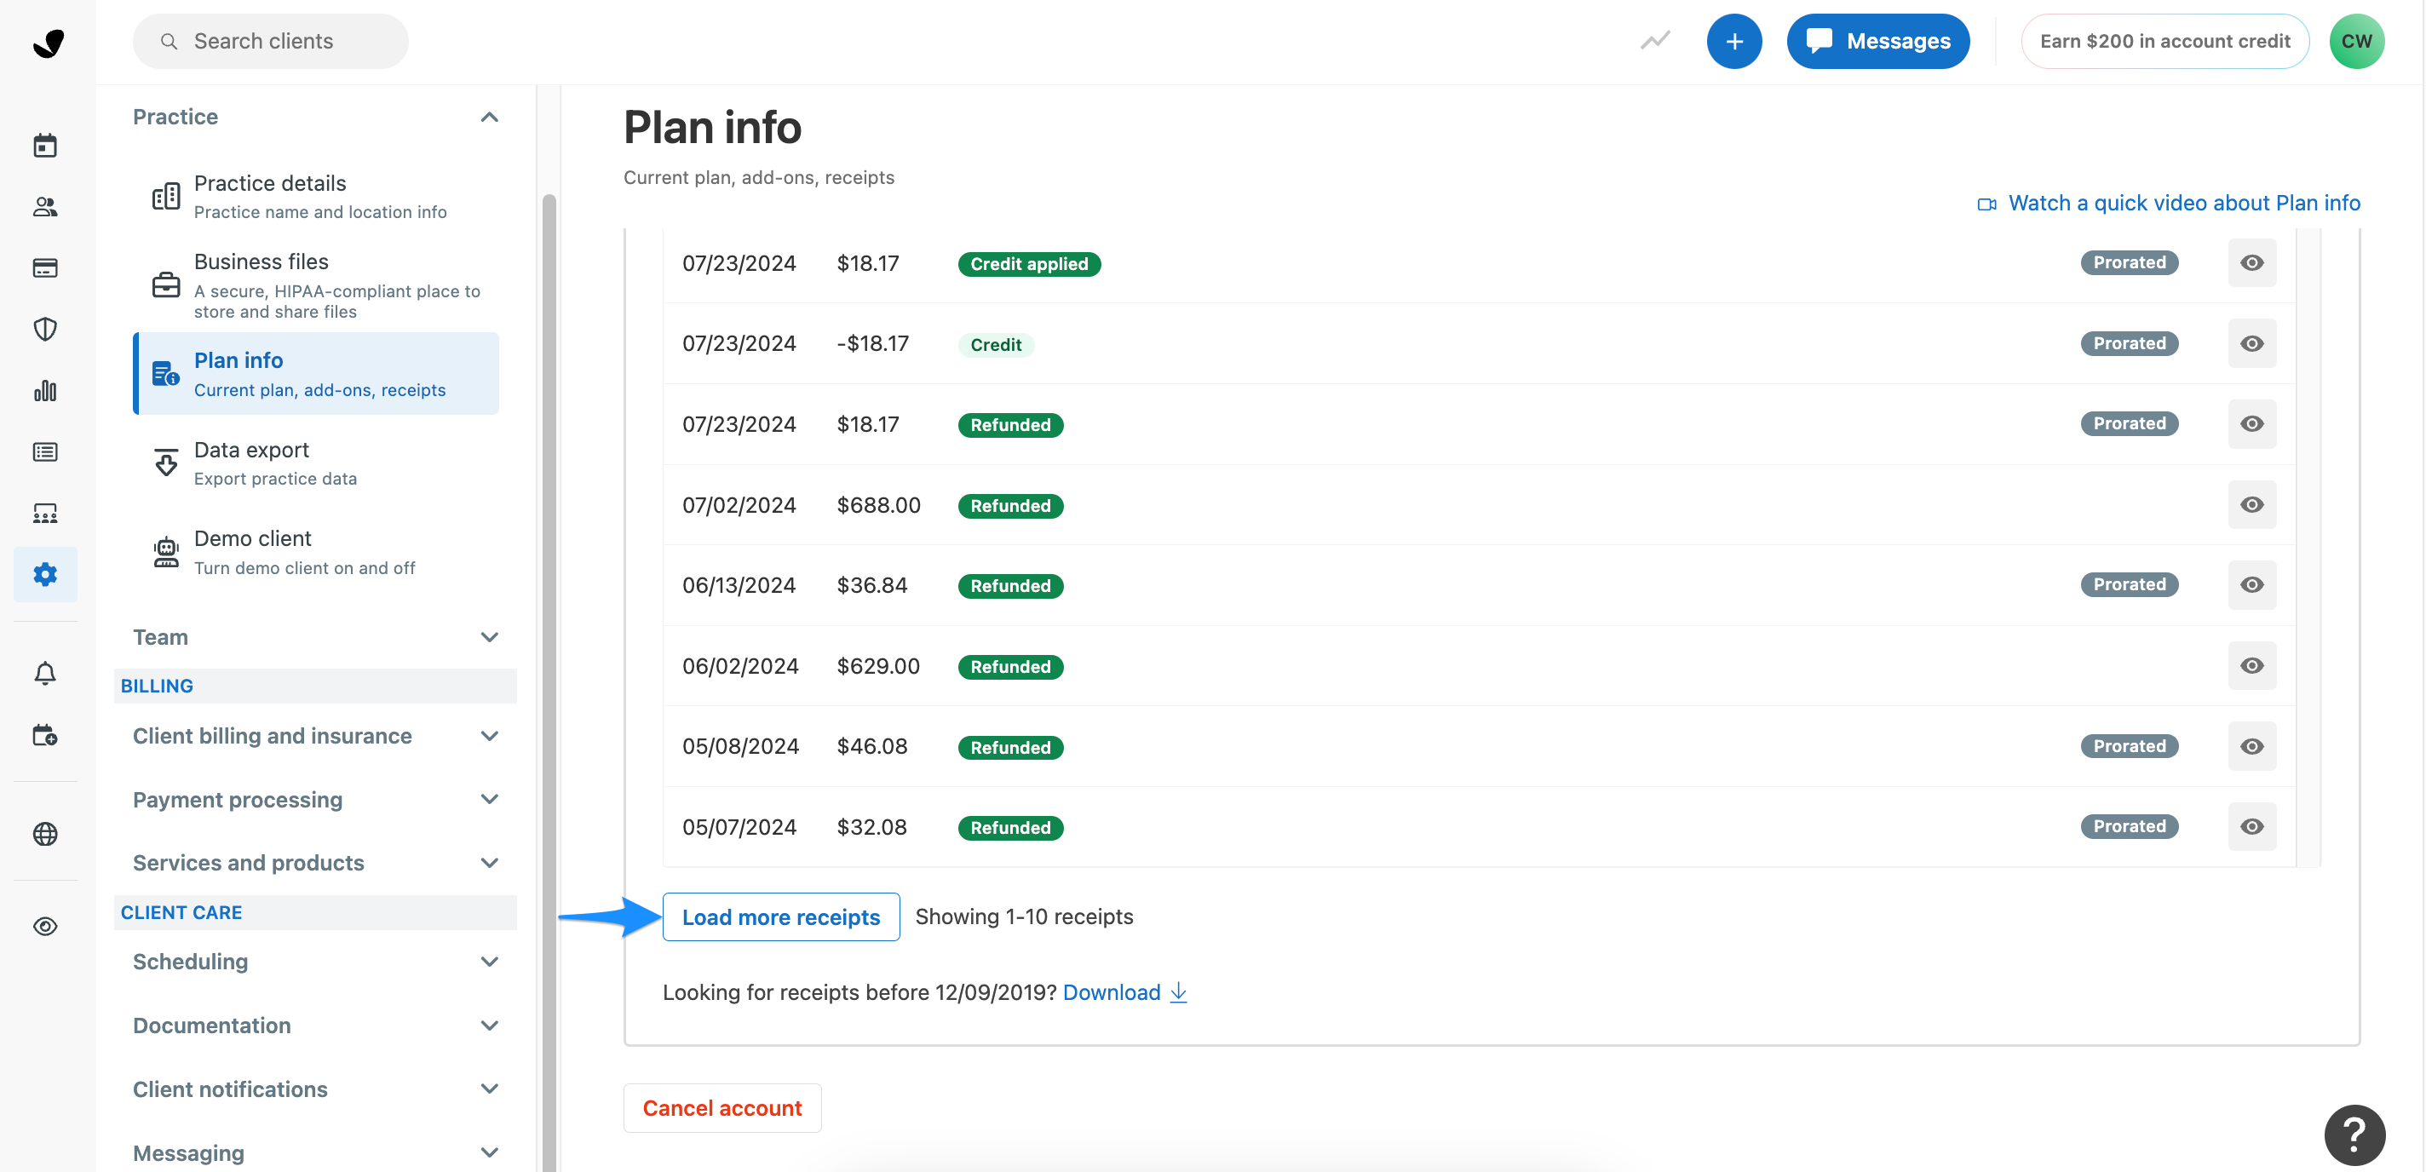The image size is (2426, 1172).
Task: Open the help question mark button
Action: pos(2354,1135)
